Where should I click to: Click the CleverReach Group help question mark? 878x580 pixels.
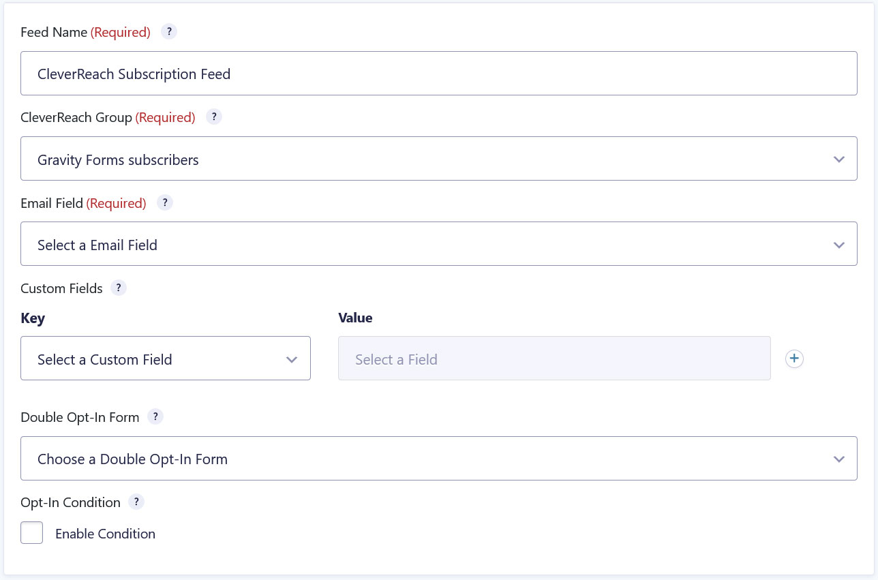pos(214,117)
